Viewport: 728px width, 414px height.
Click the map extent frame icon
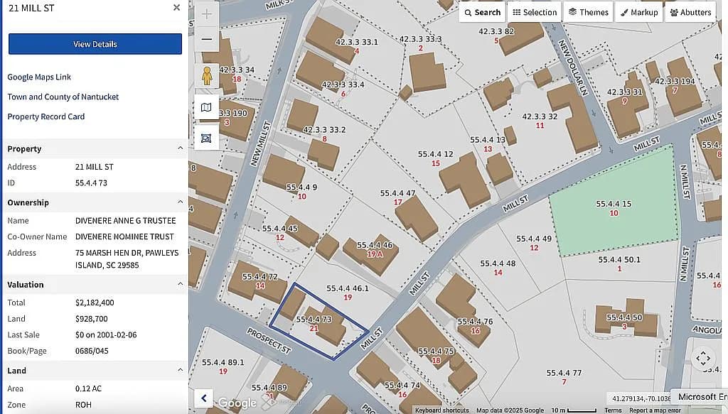click(207, 138)
